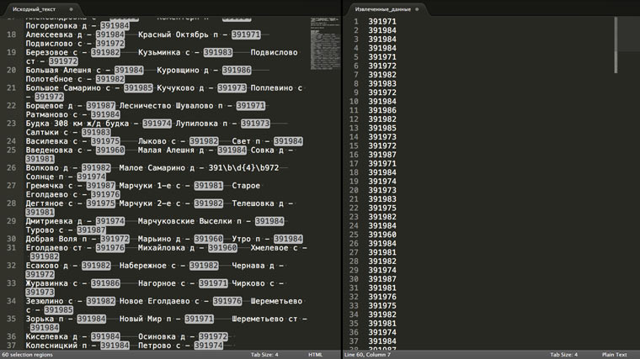The height and width of the screenshot is (359, 640).
Task: Close the Исходный_текст tab
Action: click(71, 8)
